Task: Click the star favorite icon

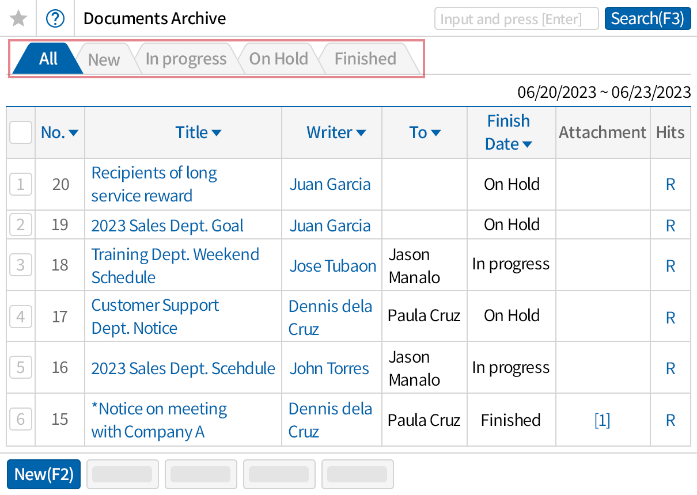Action: tap(18, 18)
